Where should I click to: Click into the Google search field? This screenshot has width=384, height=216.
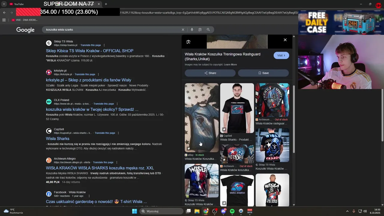coord(112,30)
